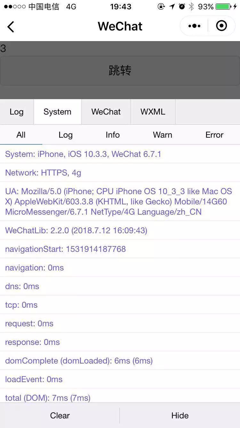Open the WXML panel tab

(153, 112)
